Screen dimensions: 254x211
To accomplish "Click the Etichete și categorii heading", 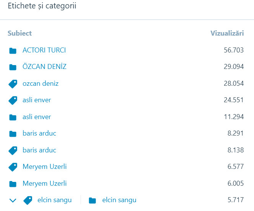I will point(42,7).
